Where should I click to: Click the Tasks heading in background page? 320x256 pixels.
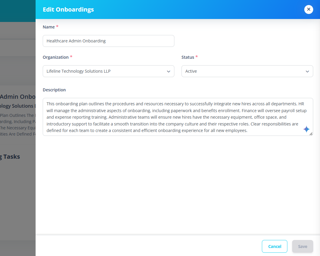click(10, 157)
